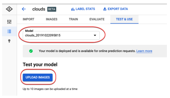The width and height of the screenshot is (170, 98).
Task: Open the Model dropdown clouds_20191022095815
Action: click(61, 35)
